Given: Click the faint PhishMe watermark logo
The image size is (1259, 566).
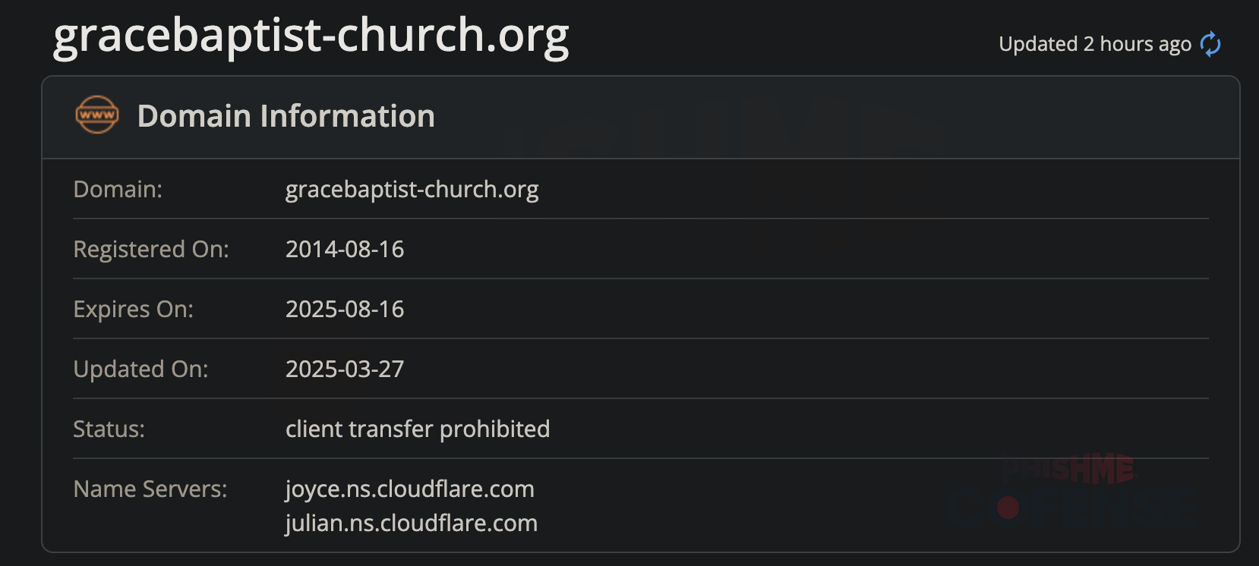Looking at the screenshot, I should [1069, 470].
